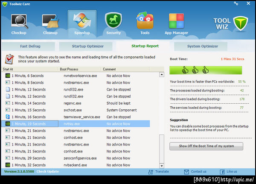
Task: Close the Toolwiz Care window
Action: pyautogui.click(x=248, y=3)
